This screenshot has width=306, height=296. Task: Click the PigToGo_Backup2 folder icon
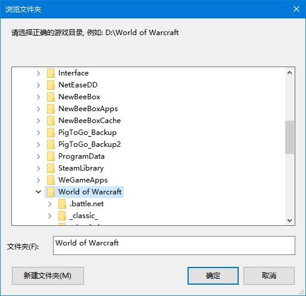point(51,144)
